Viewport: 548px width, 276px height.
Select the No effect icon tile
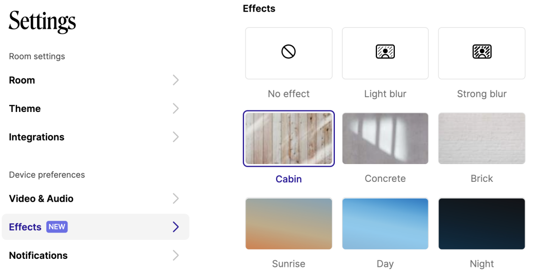(289, 53)
